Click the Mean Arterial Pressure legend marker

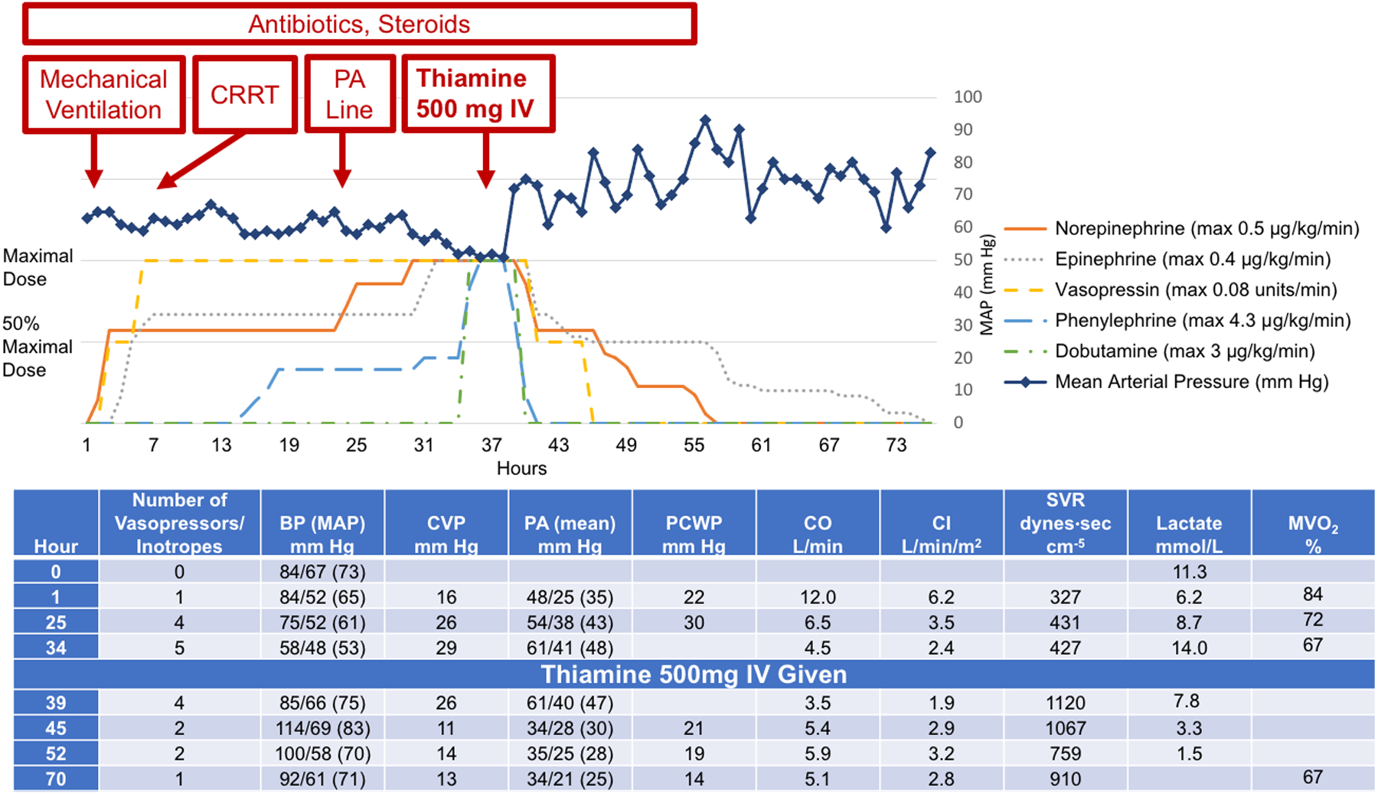click(1024, 382)
